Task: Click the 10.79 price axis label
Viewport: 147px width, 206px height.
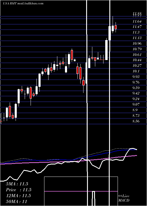Action: point(137,49)
